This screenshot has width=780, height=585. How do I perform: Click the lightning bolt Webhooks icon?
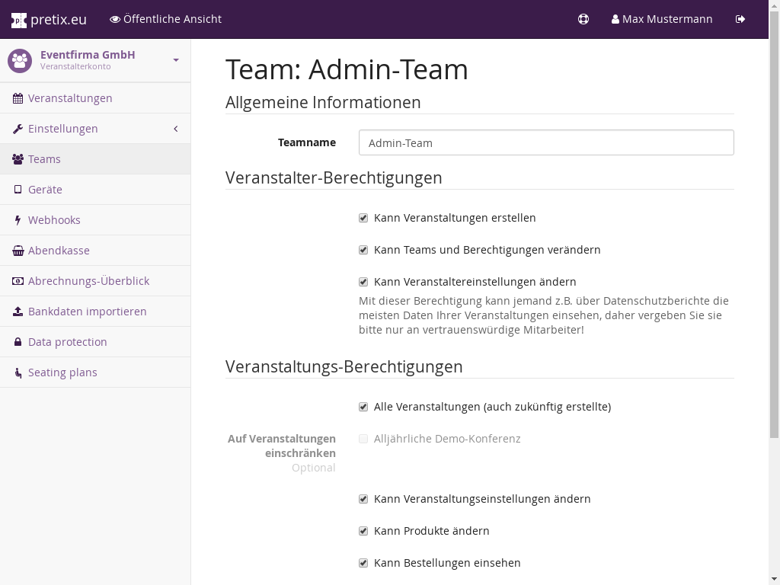coord(18,220)
